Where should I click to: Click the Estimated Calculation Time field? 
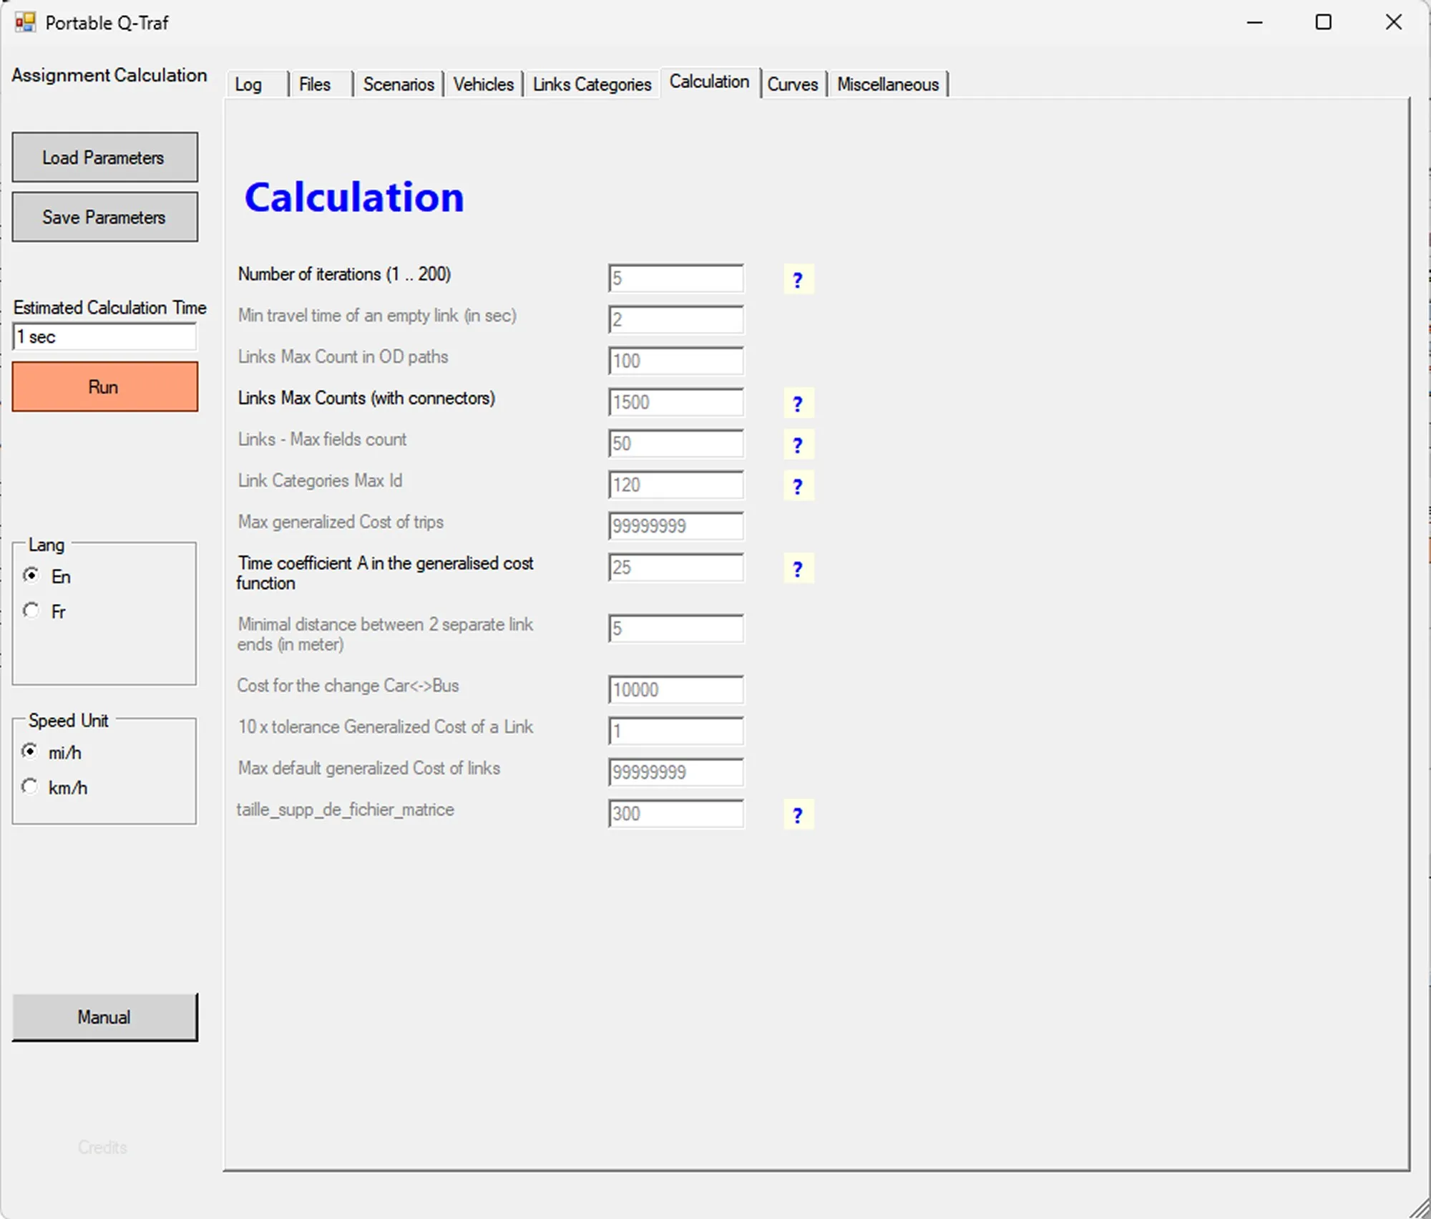[x=104, y=336]
